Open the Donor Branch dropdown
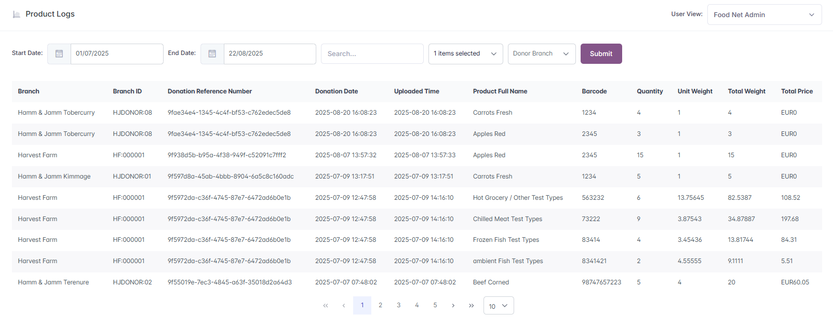 pyautogui.click(x=541, y=54)
